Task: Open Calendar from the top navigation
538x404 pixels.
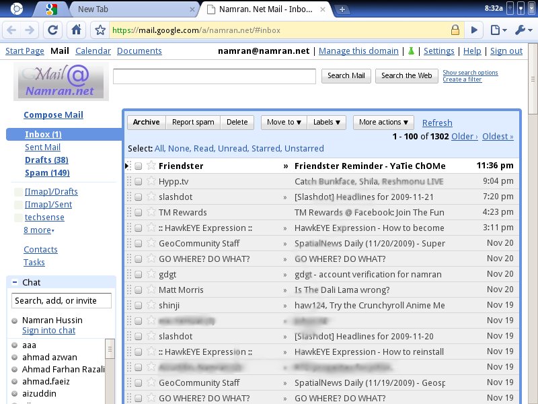Action: point(93,51)
